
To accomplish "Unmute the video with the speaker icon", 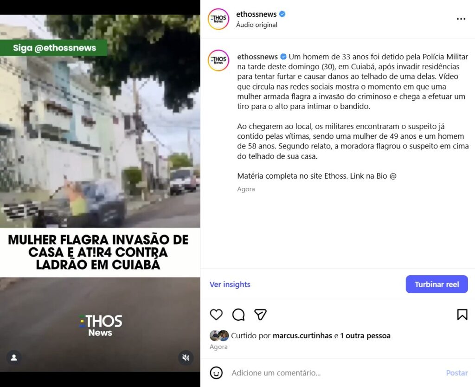I will (x=186, y=358).
